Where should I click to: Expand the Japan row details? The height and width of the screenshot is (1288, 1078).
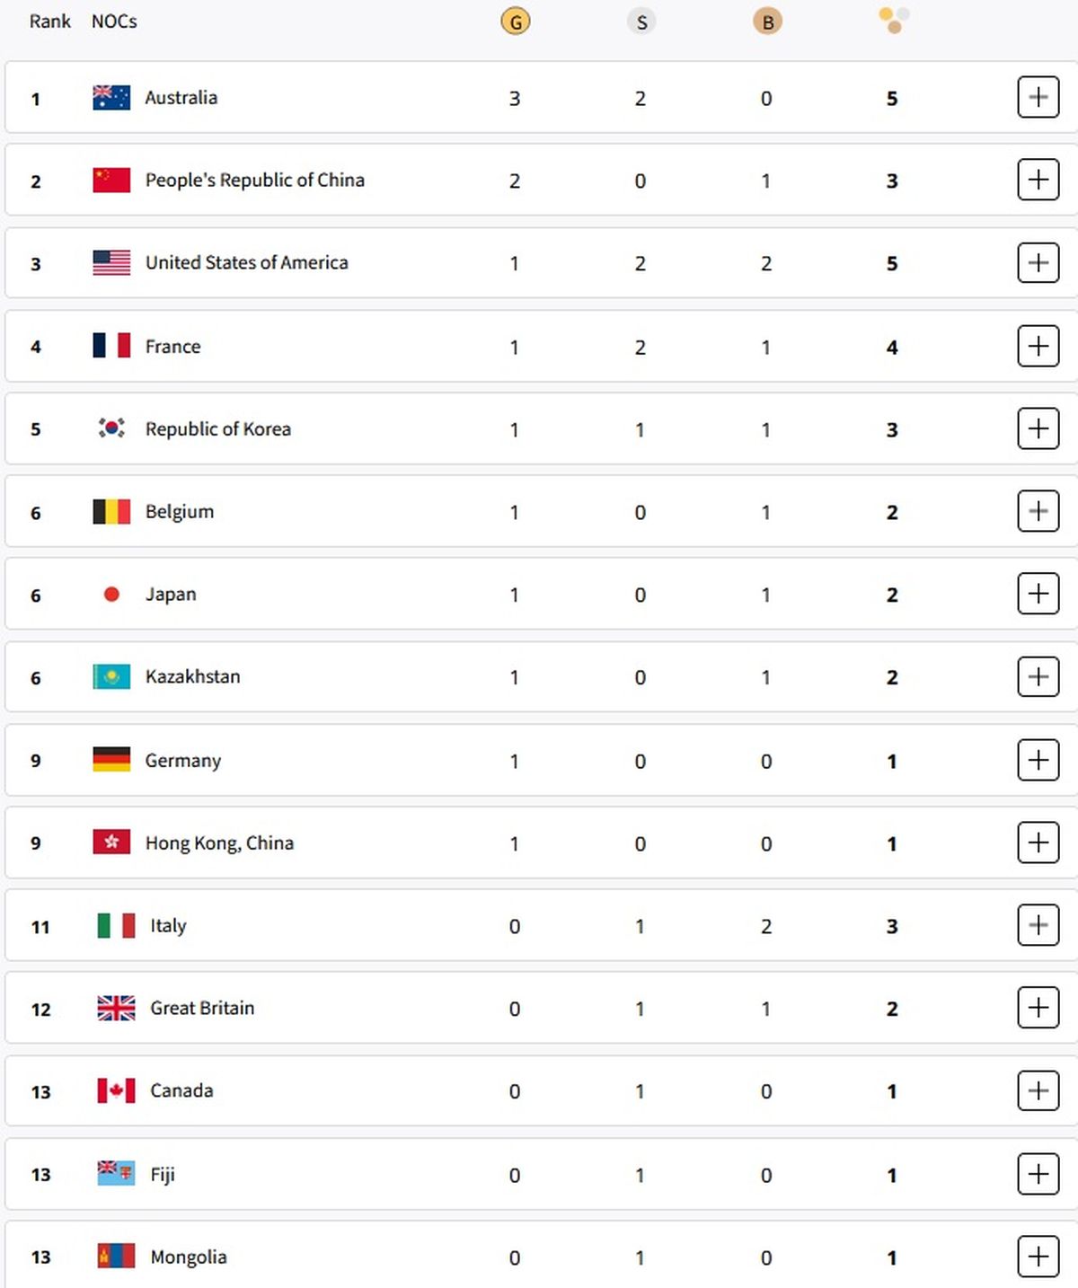tap(1038, 594)
